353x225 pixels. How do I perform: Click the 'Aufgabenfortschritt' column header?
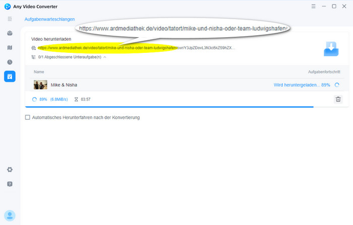click(x=324, y=72)
